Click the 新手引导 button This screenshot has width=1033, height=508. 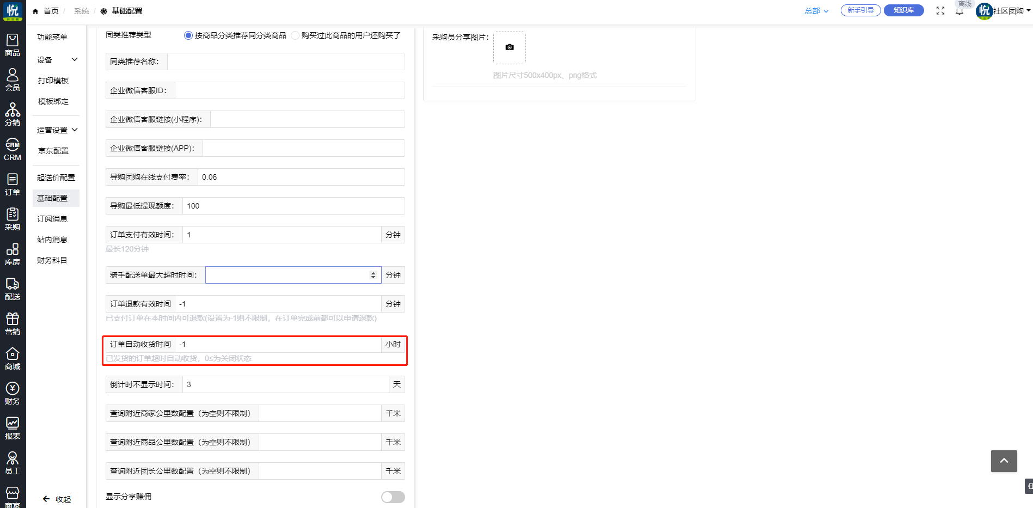pyautogui.click(x=860, y=10)
